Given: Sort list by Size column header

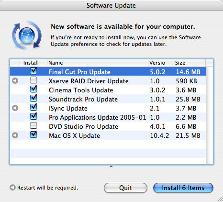Looking at the screenshot, I should (190, 63).
